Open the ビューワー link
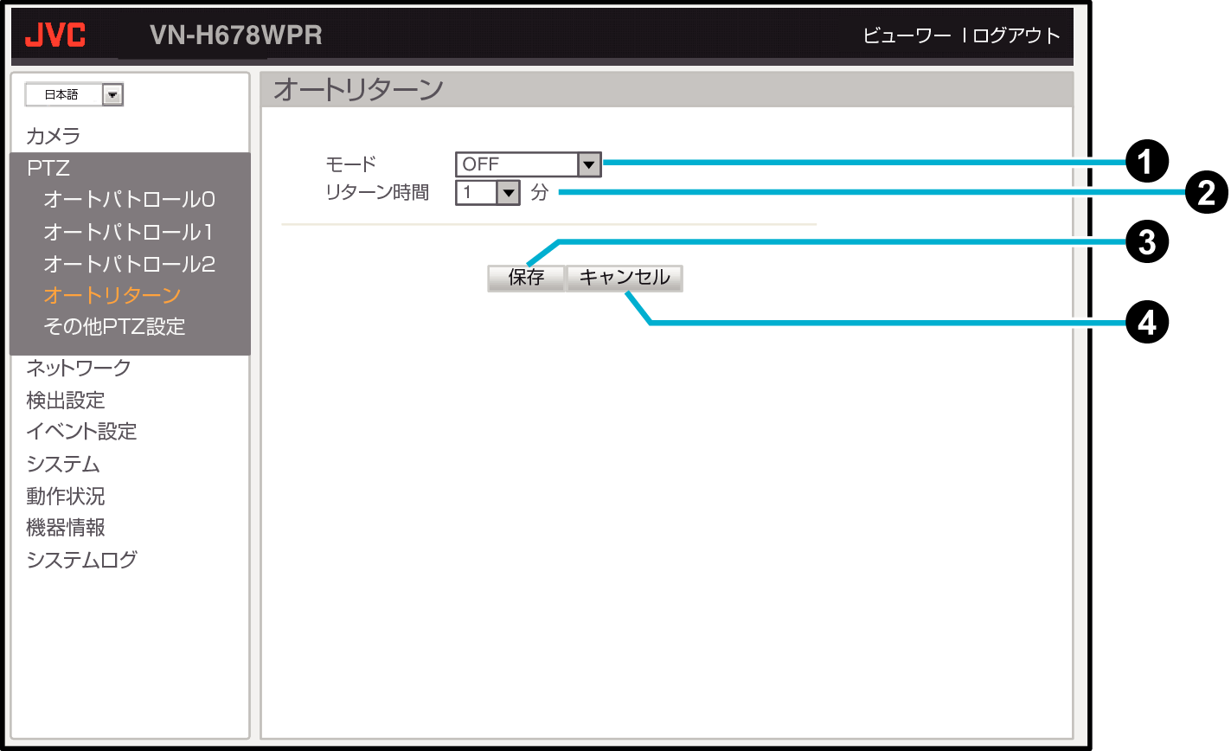Screen dimensions: 1231x751 coord(906,35)
